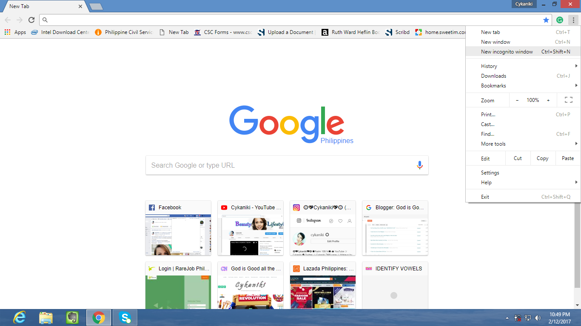Open the Scribd bookmark

pyautogui.click(x=397, y=32)
